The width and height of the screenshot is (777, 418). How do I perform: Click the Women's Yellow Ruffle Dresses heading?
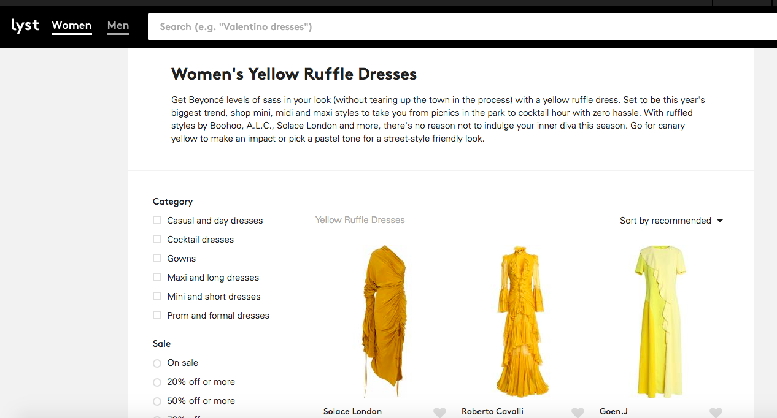pos(294,74)
